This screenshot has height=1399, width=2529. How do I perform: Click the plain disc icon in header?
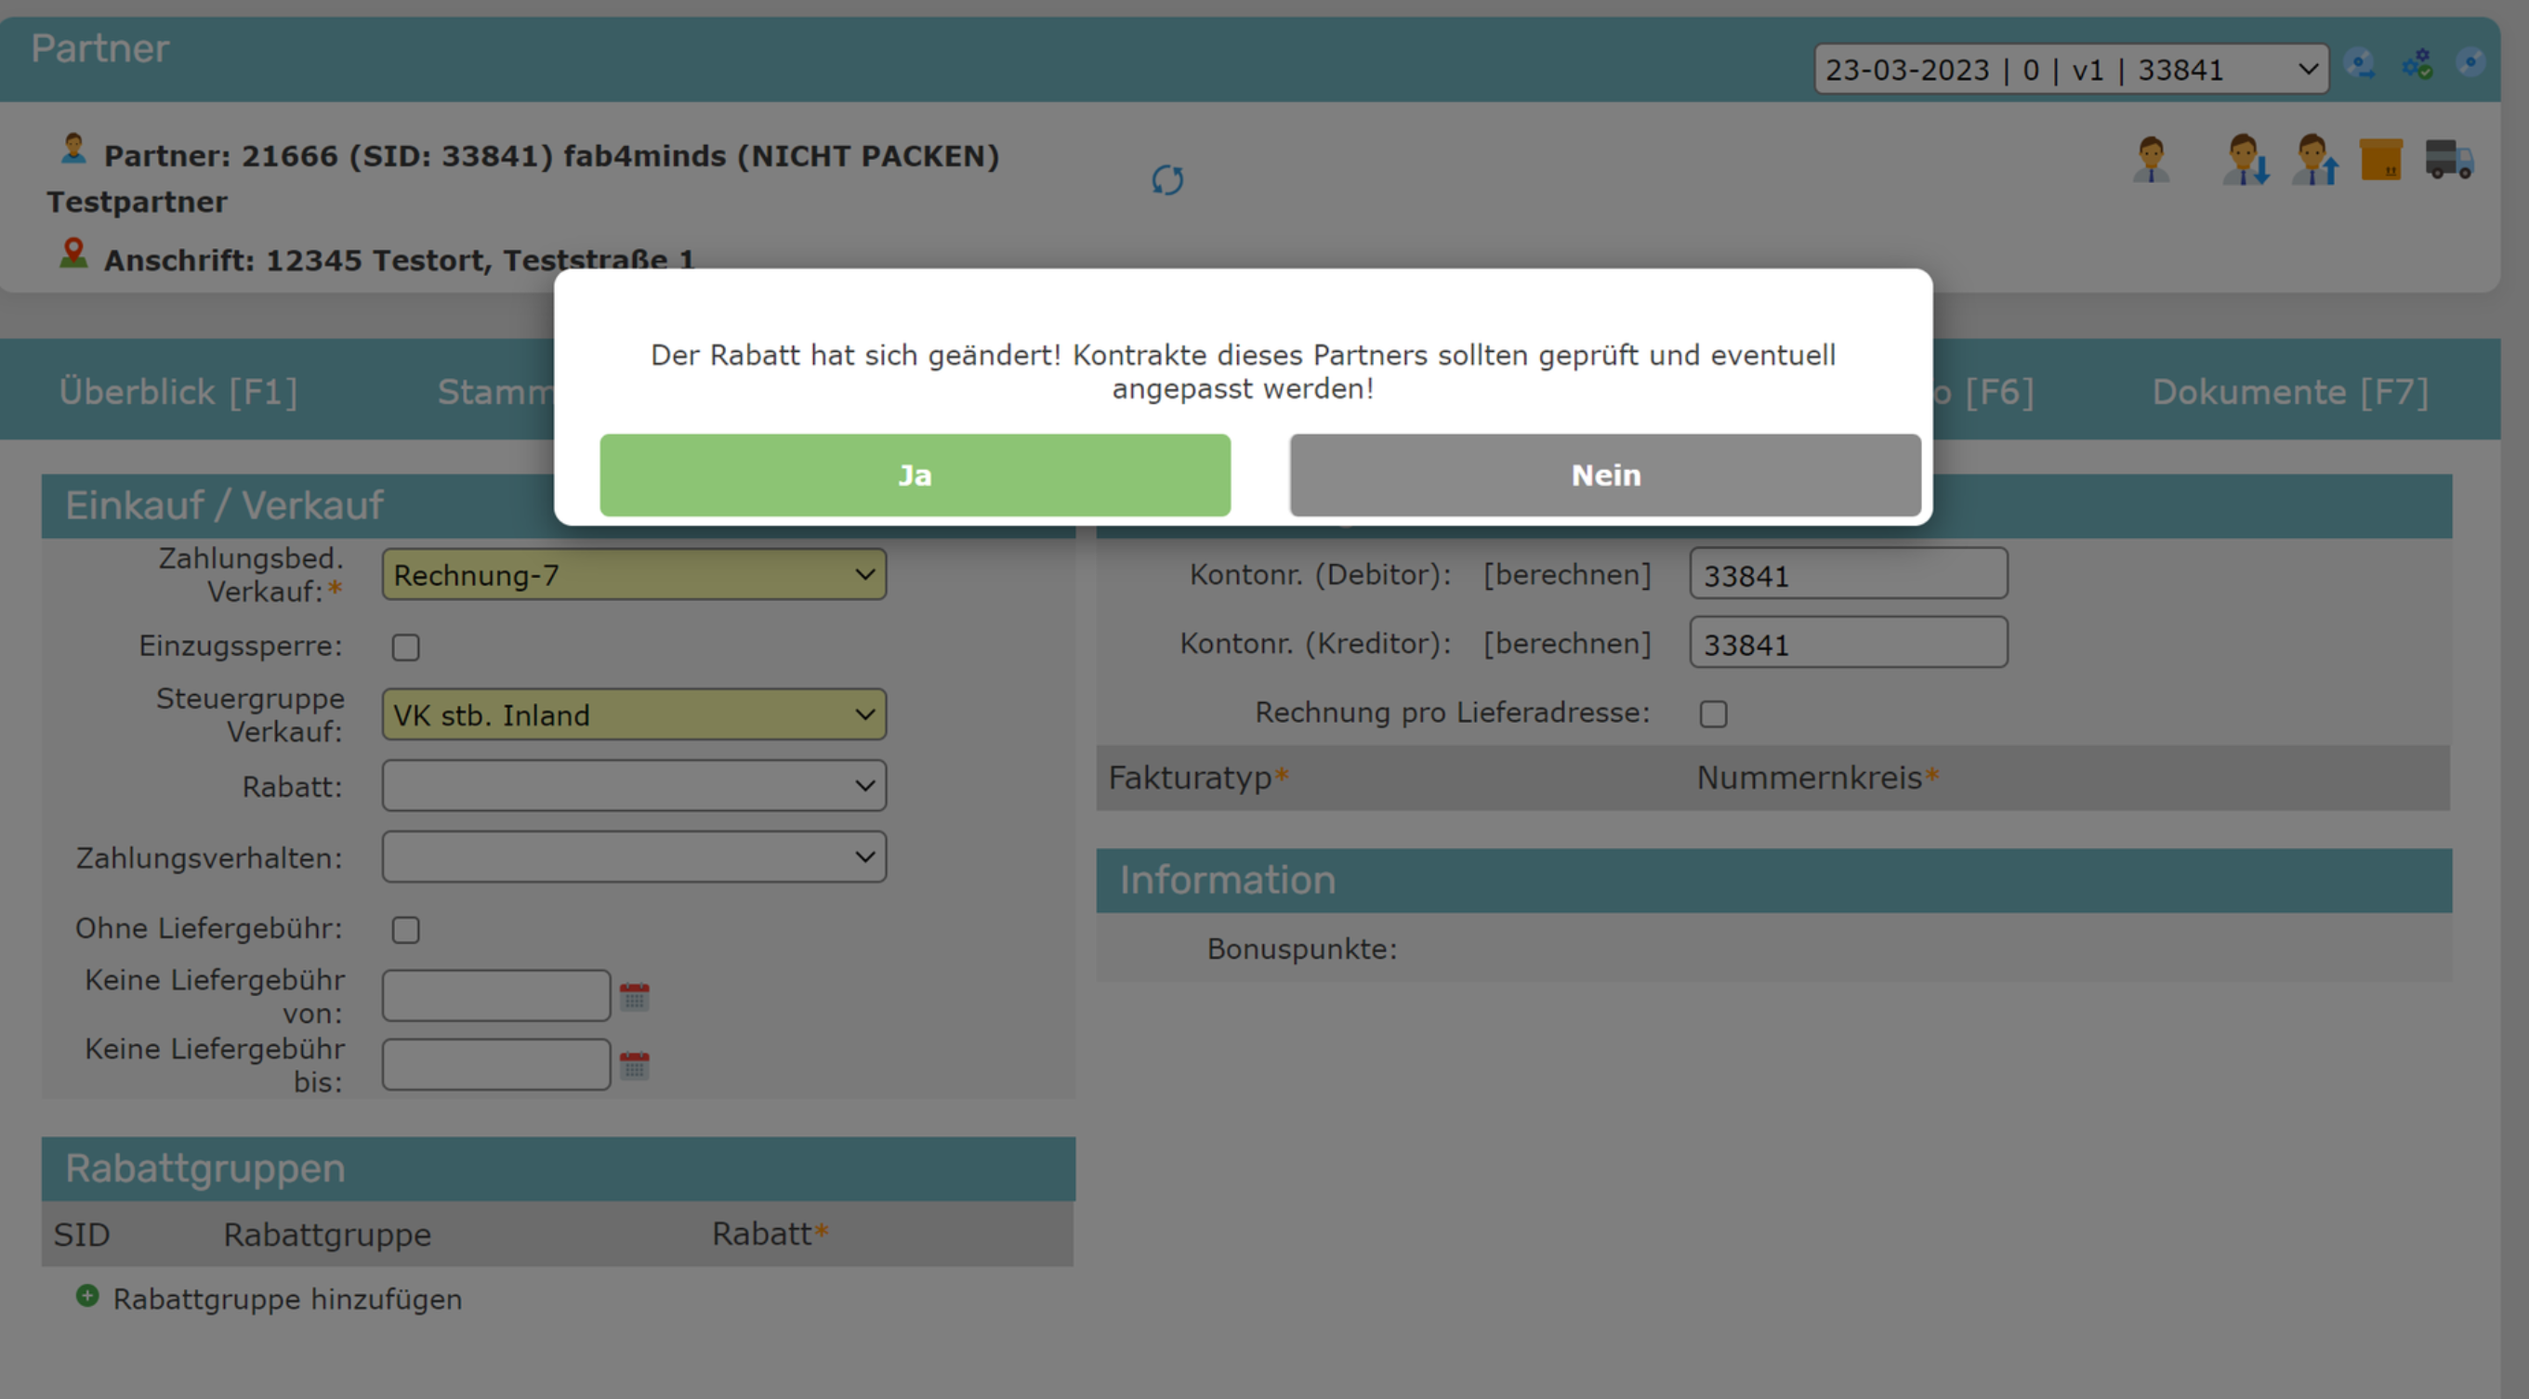[x=2470, y=63]
